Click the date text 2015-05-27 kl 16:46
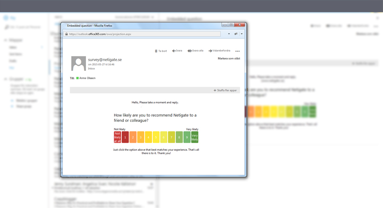Screen dimensions: 383x208 (101, 65)
